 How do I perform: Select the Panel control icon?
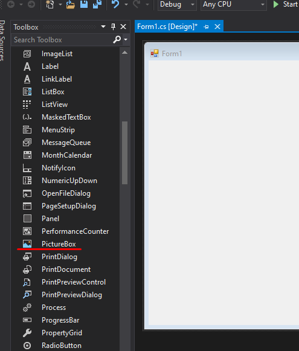click(27, 219)
